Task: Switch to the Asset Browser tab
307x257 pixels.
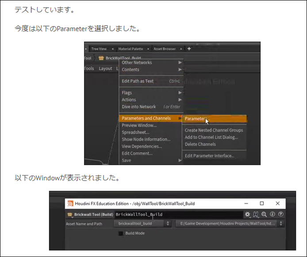Action: (x=165, y=49)
